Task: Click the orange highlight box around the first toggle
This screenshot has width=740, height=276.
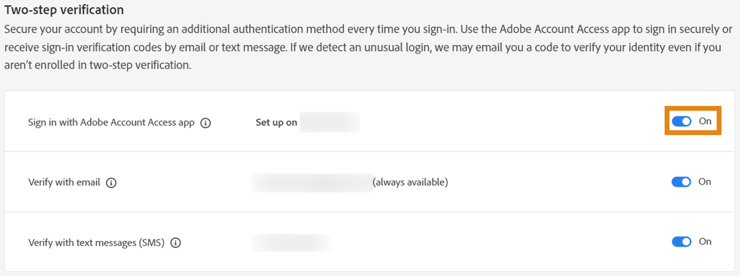Action: [693, 108]
